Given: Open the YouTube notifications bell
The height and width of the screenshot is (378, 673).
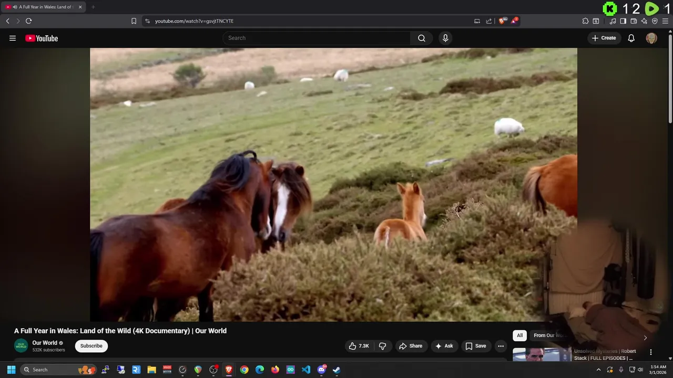Looking at the screenshot, I should tap(631, 38).
